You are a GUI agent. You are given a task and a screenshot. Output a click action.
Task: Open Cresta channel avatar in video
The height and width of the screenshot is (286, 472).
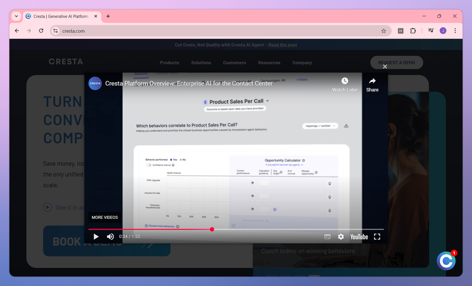pos(95,83)
